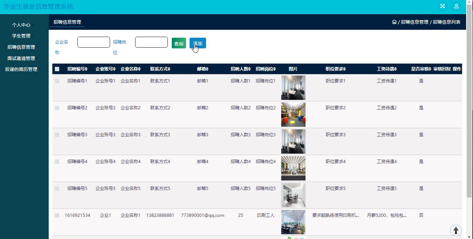The height and width of the screenshot is (239, 473).
Task: Sort by 工资待遇 column header
Action: coord(387,69)
